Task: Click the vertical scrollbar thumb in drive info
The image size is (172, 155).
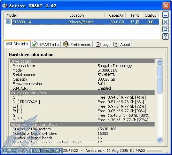Action: pos(160,79)
